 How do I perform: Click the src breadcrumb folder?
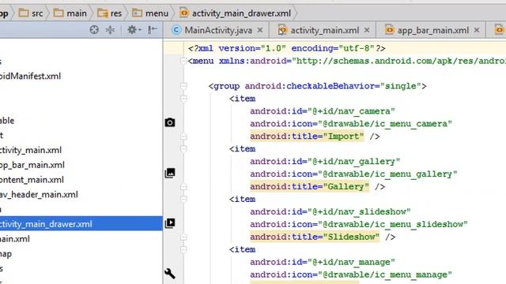pyautogui.click(x=31, y=13)
